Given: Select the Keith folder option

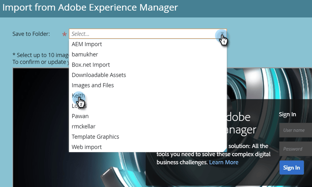Looking at the screenshot, I should [148, 96].
